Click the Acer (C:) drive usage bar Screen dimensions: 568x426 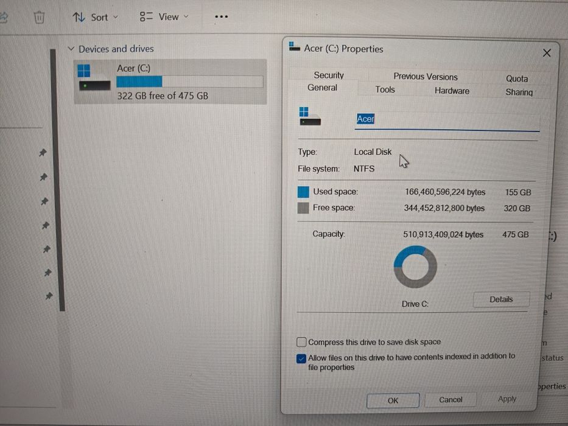(189, 82)
